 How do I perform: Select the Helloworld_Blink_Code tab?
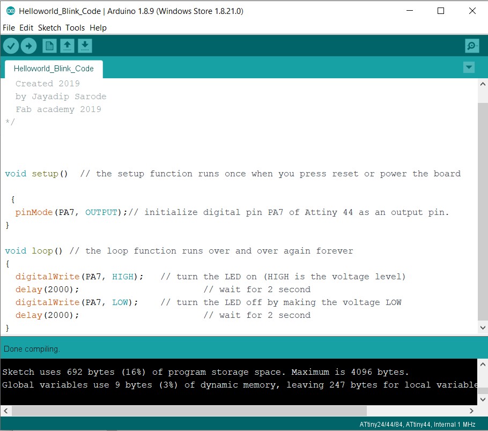[54, 69]
